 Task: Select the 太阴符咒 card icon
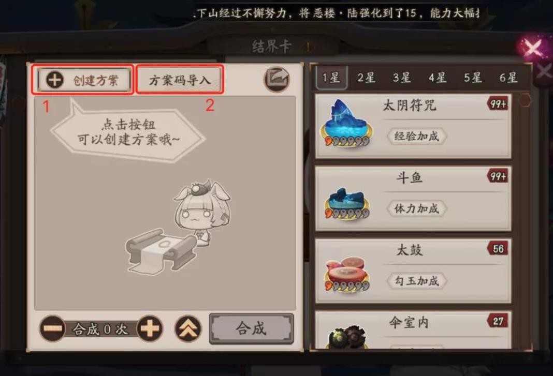click(x=347, y=123)
